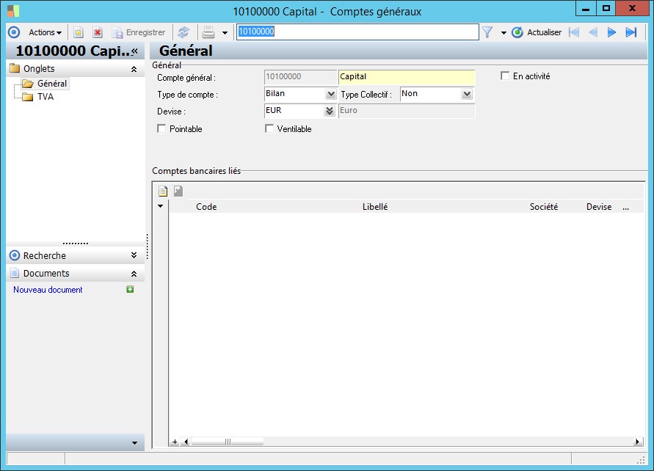Maximize the Comptes généraux window

click(x=606, y=9)
